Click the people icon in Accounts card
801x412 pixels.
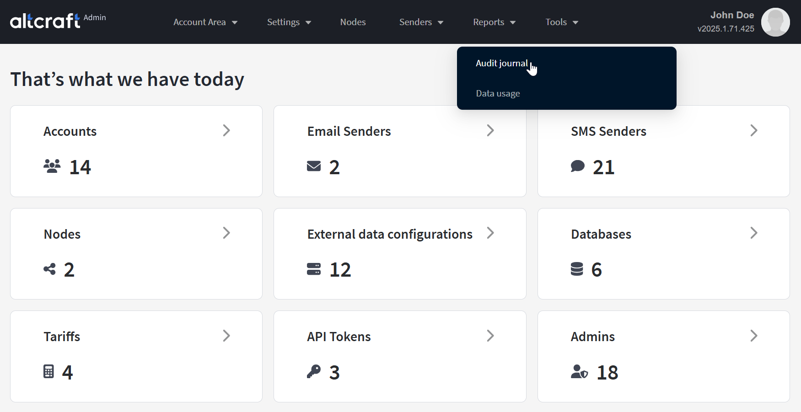click(52, 166)
